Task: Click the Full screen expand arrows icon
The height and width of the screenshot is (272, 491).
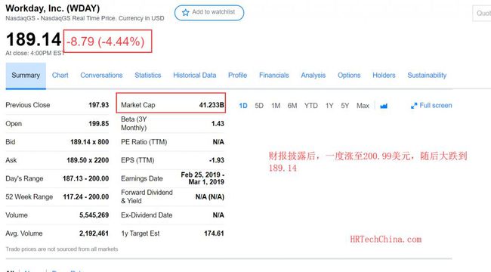Action: click(x=414, y=106)
